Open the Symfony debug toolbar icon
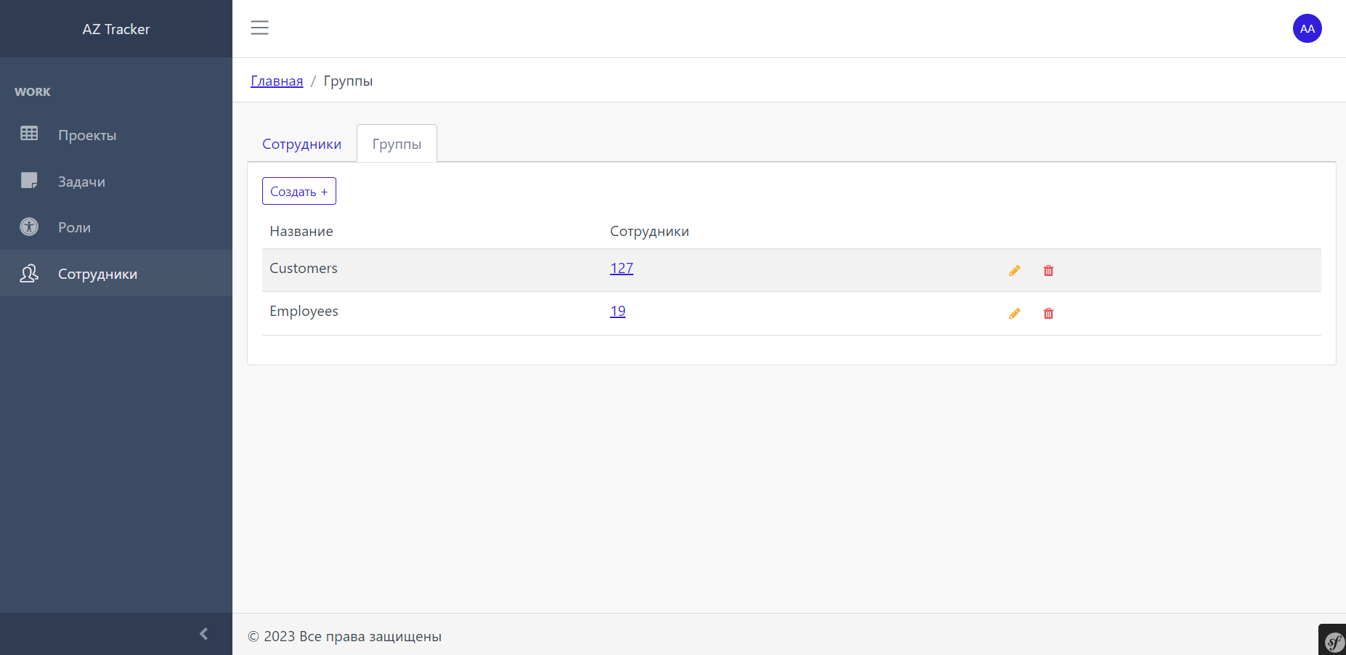Viewport: 1346px width, 655px height. click(x=1334, y=641)
